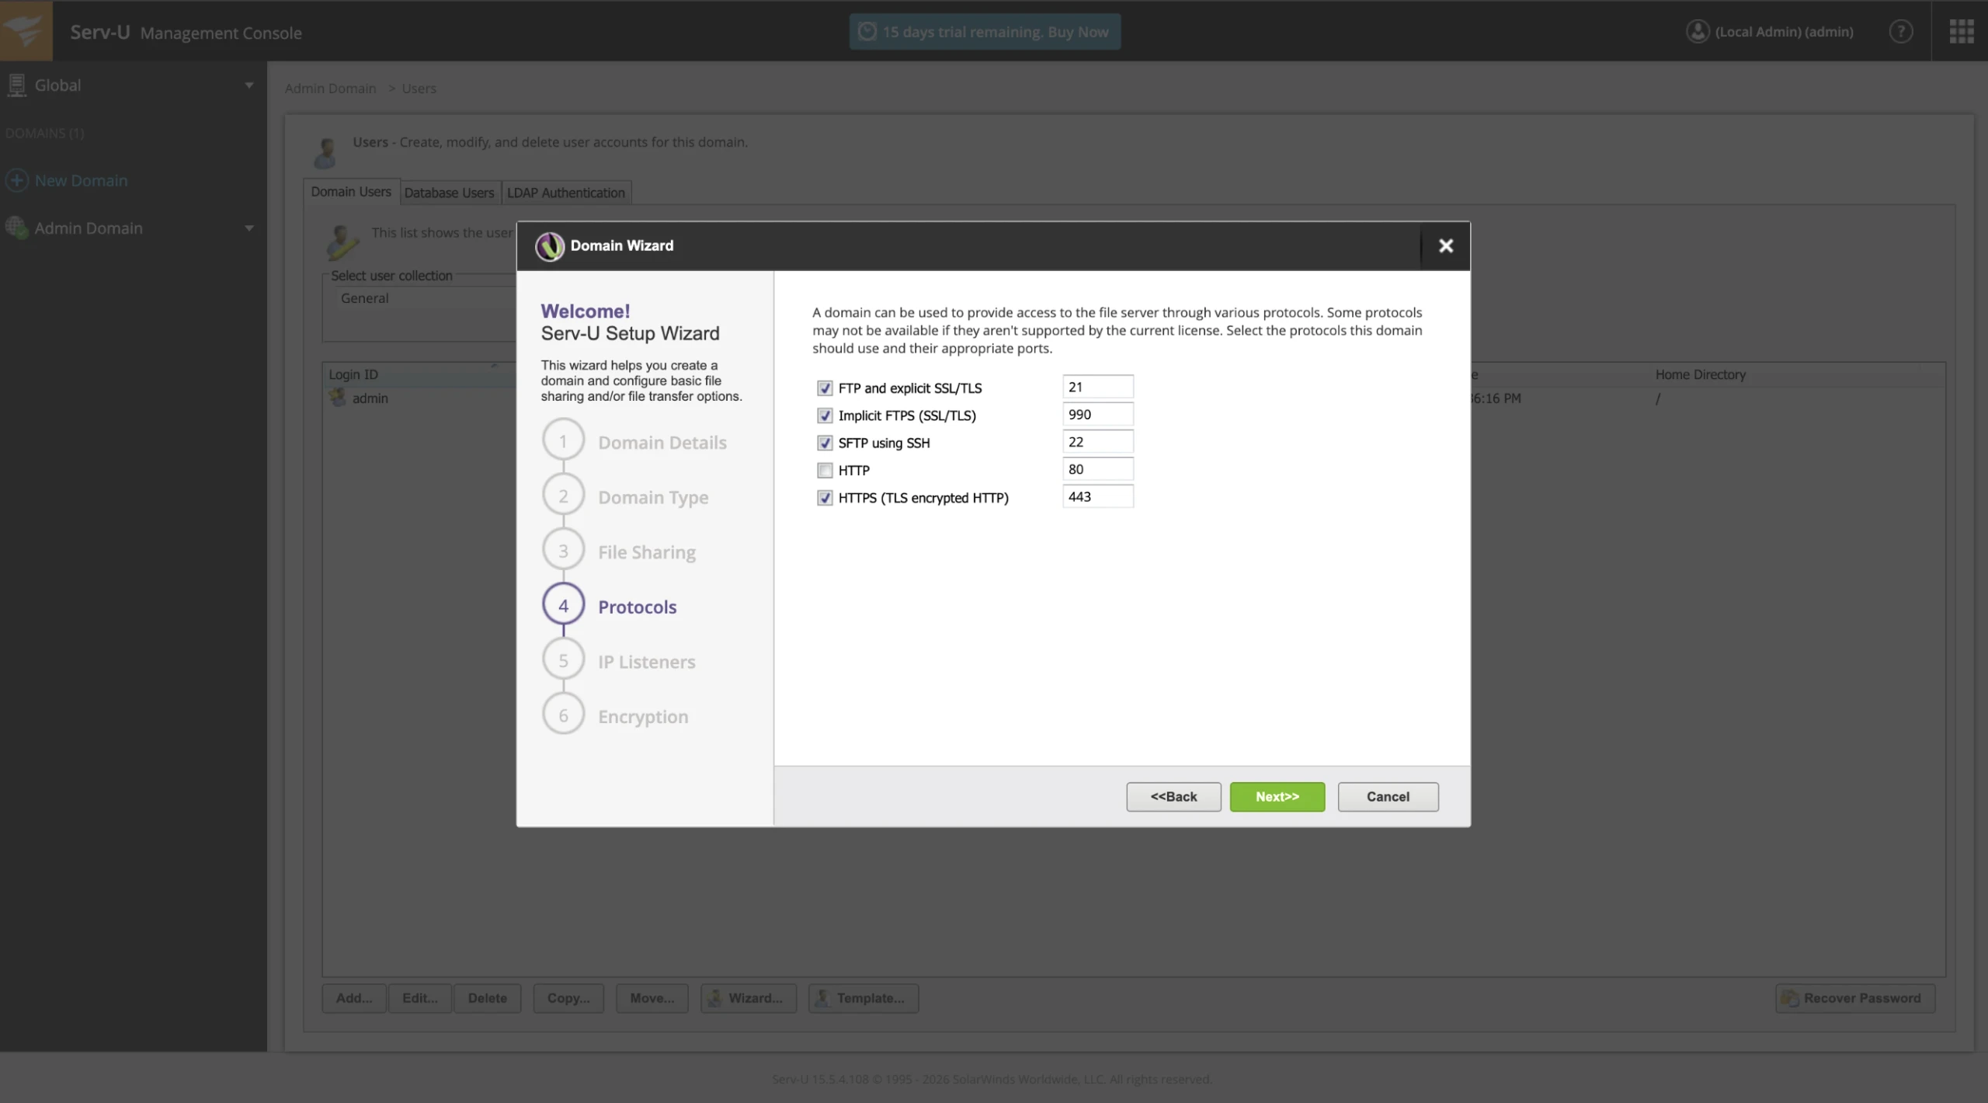This screenshot has width=1988, height=1103.
Task: Enable the HTTP protocol checkbox
Action: tap(825, 470)
